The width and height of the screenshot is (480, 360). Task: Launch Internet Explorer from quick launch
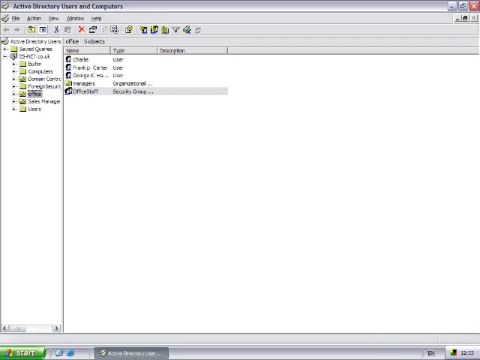pyautogui.click(x=70, y=353)
